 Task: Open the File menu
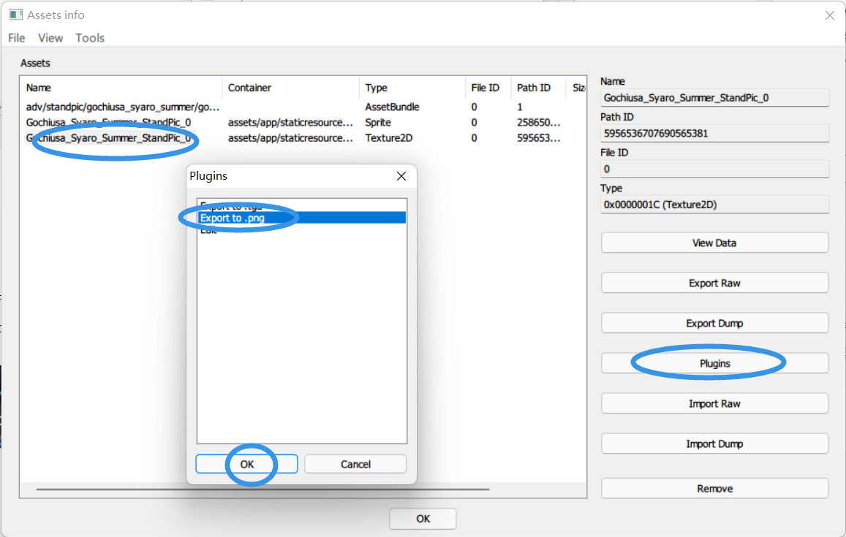tap(17, 38)
